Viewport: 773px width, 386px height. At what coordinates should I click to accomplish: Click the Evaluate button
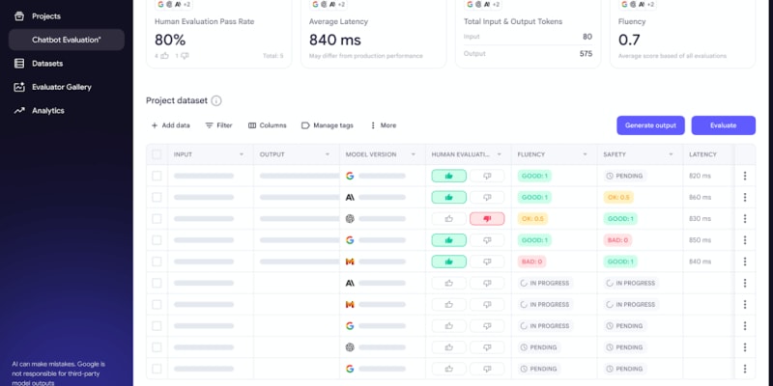click(723, 125)
